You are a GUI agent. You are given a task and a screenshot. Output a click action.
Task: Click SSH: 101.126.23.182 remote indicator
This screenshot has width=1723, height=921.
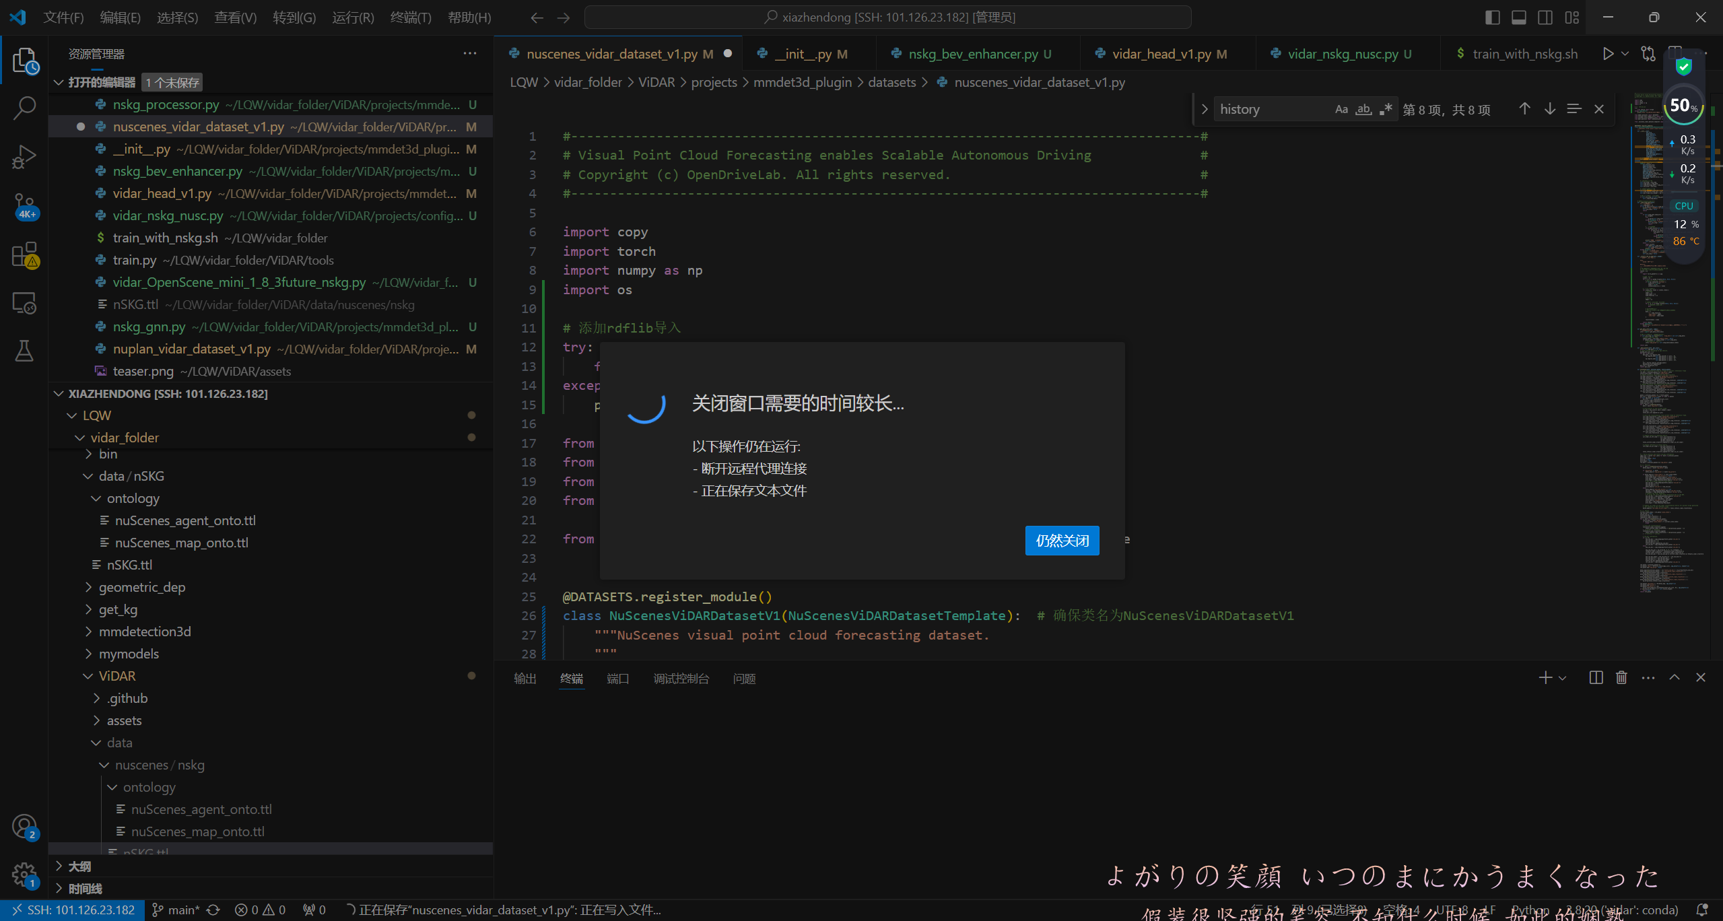72,910
